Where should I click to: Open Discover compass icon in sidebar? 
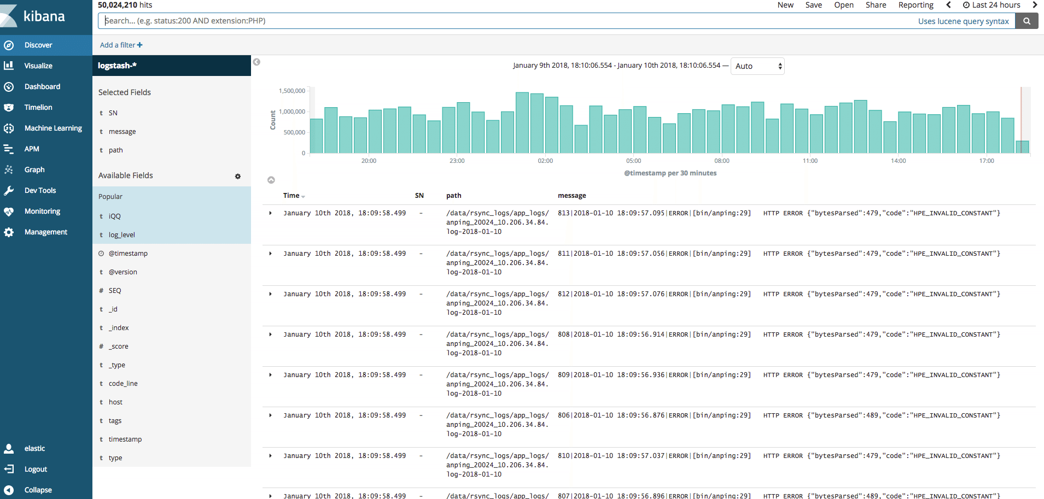point(9,45)
